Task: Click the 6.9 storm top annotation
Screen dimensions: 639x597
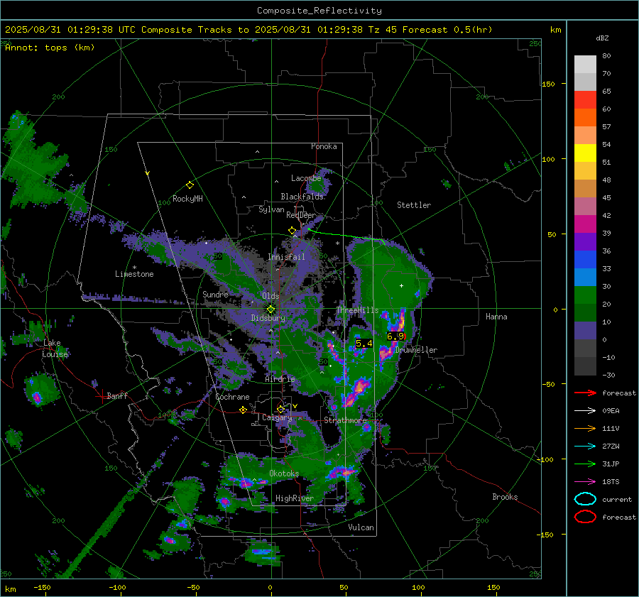Action: click(395, 336)
